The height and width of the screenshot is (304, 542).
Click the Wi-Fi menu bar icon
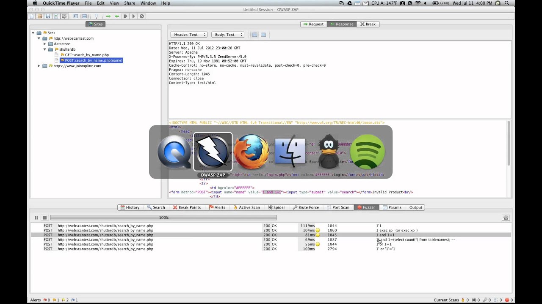[418, 3]
